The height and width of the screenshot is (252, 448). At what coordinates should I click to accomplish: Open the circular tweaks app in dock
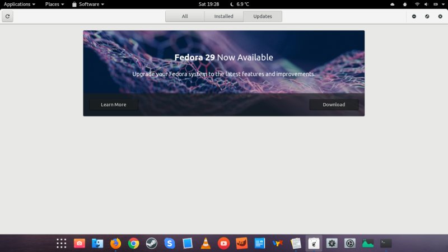click(x=349, y=244)
